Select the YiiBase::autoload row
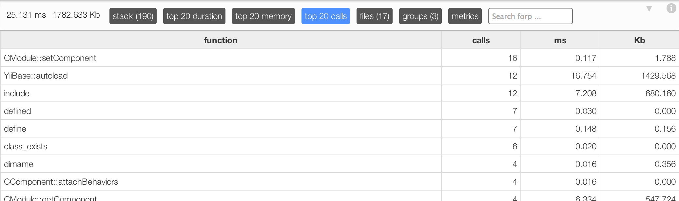This screenshot has height=201, width=679. (339, 76)
